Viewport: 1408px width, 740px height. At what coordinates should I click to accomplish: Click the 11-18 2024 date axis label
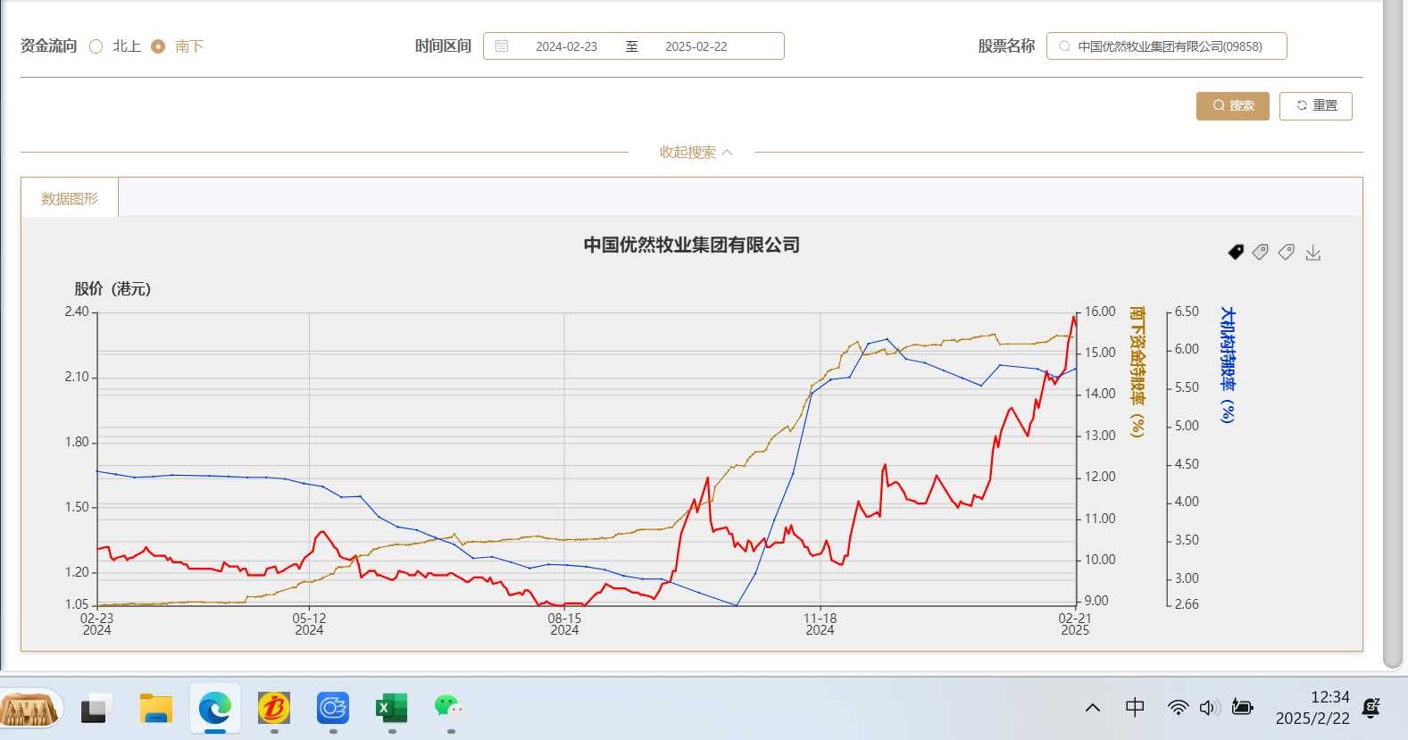point(820,623)
